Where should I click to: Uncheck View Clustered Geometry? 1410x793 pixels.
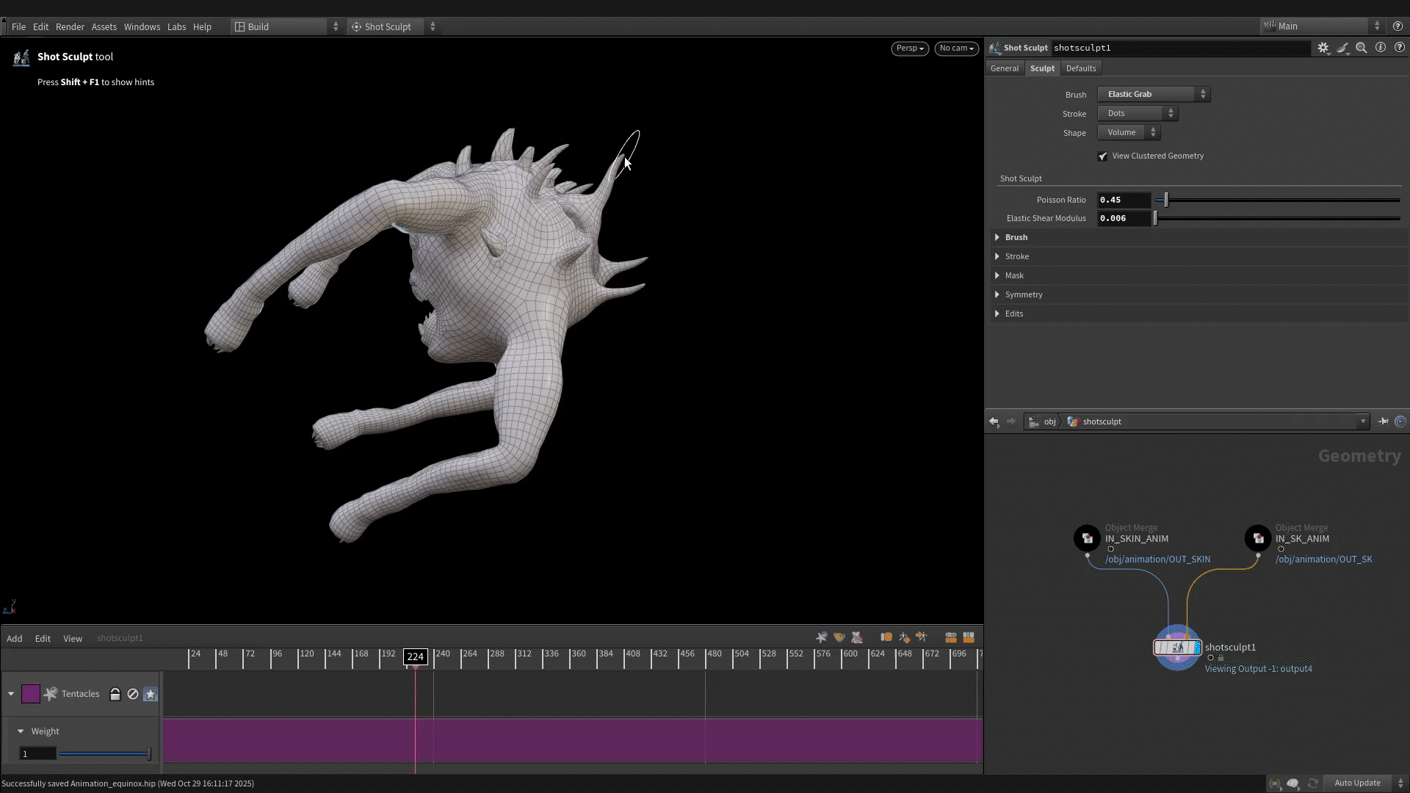click(1102, 156)
